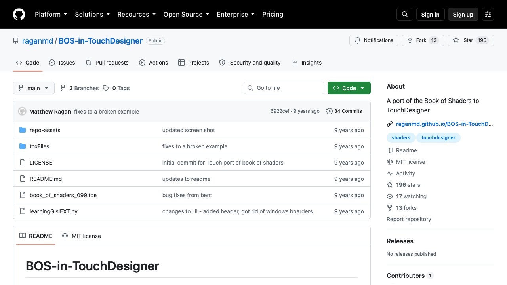This screenshot has height=285, width=507.
Task: Click the book_of_shaders_099.toe file icon
Action: click(23, 195)
